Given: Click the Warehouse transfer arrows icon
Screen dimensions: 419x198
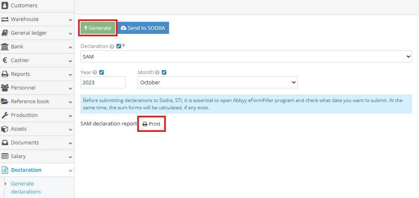Looking at the screenshot, I should [x=5, y=19].
